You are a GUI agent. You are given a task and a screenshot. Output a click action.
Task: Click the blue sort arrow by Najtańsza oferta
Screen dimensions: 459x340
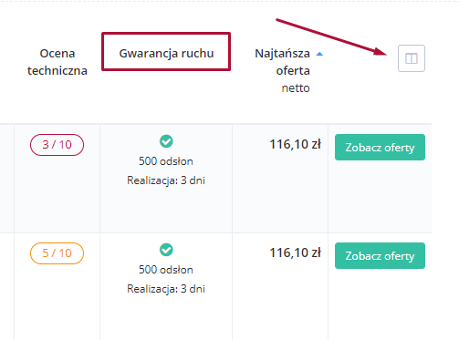[x=319, y=54]
